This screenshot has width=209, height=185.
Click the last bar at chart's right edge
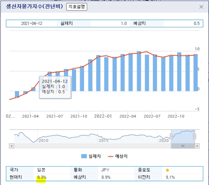(x=196, y=72)
